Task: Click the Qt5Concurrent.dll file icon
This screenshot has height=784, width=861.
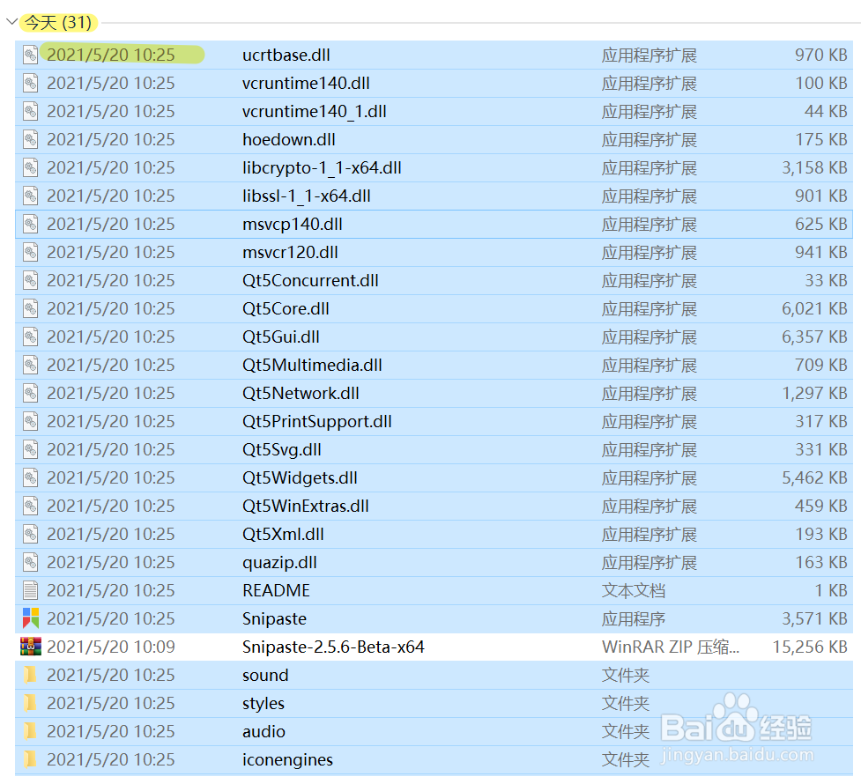Action: (x=31, y=280)
